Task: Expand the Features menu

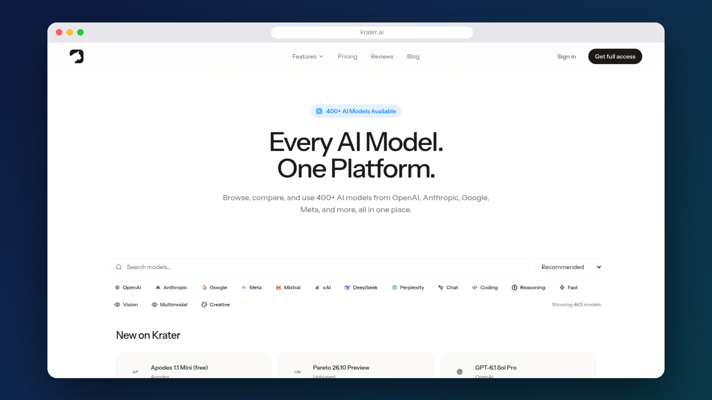Action: pos(308,56)
